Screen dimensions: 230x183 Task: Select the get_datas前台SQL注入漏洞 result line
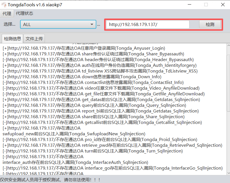coord(101,100)
